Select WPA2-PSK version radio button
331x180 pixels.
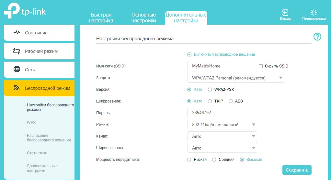(x=210, y=90)
